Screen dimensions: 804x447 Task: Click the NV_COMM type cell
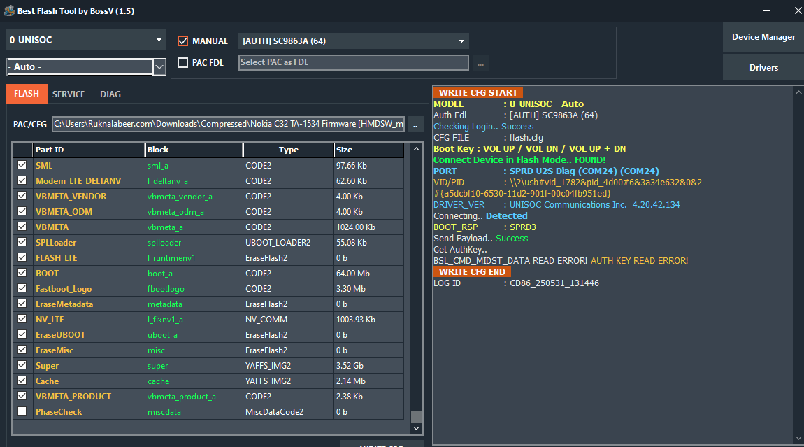click(x=288, y=320)
